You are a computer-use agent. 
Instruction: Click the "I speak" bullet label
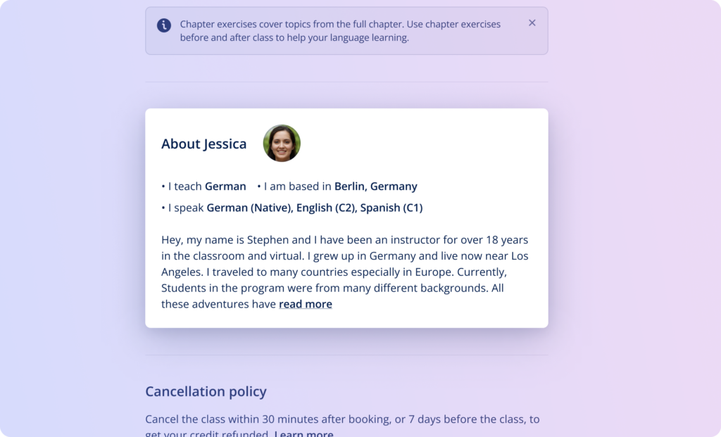pos(186,208)
